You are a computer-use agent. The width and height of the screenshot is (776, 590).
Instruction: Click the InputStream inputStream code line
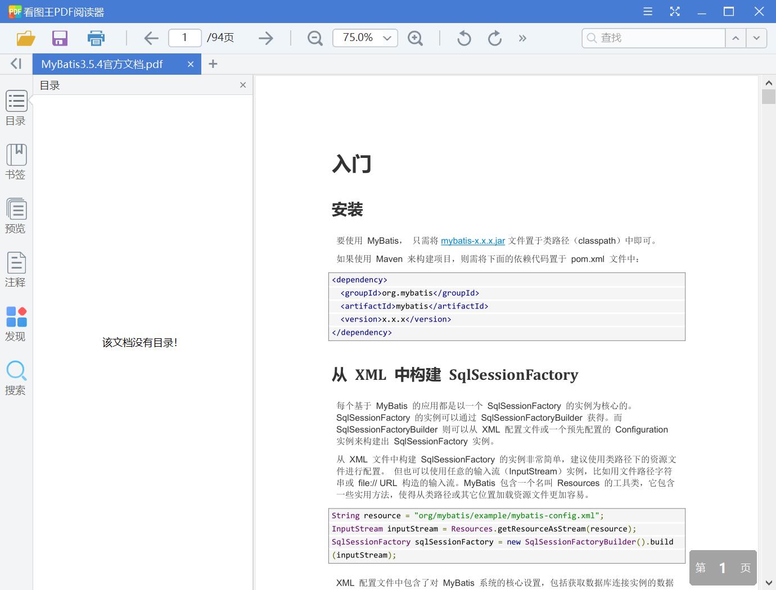[484, 529]
